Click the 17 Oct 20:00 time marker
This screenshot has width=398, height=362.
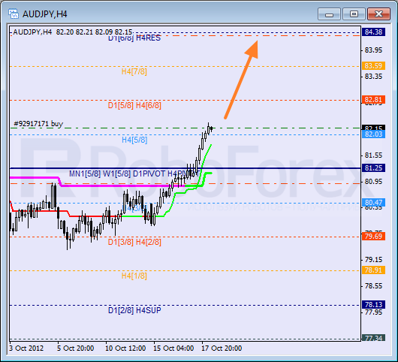pos(222,348)
